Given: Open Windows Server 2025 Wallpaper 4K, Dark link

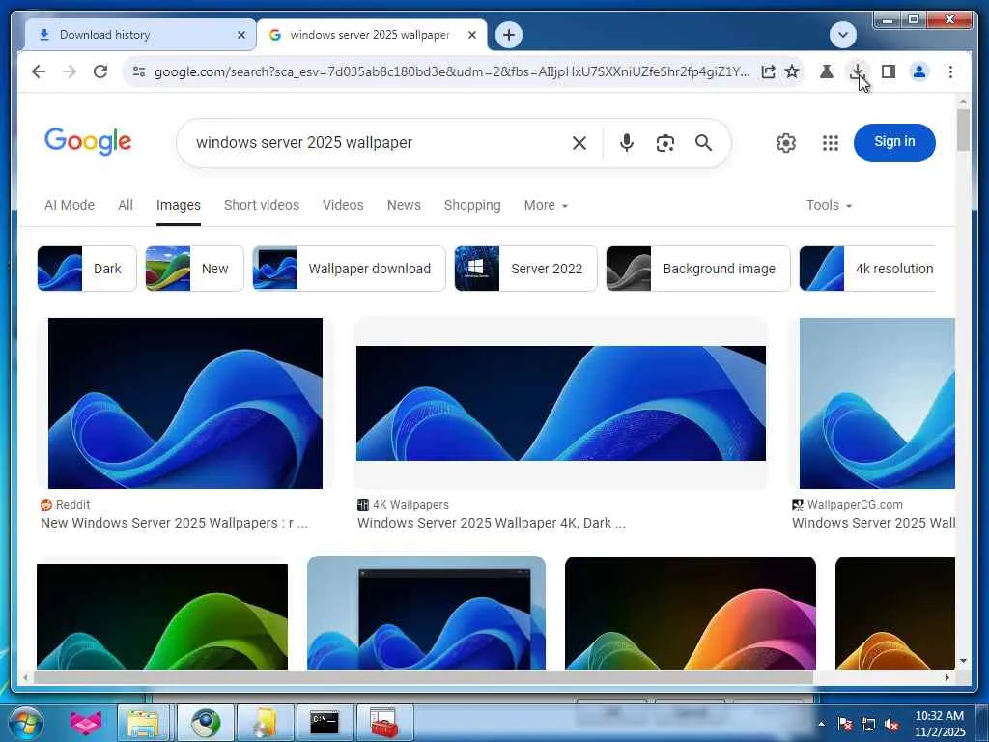Looking at the screenshot, I should 492,523.
